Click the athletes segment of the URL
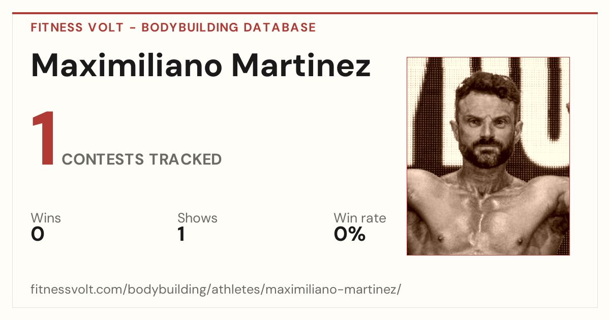The width and height of the screenshot is (610, 320). (234, 290)
